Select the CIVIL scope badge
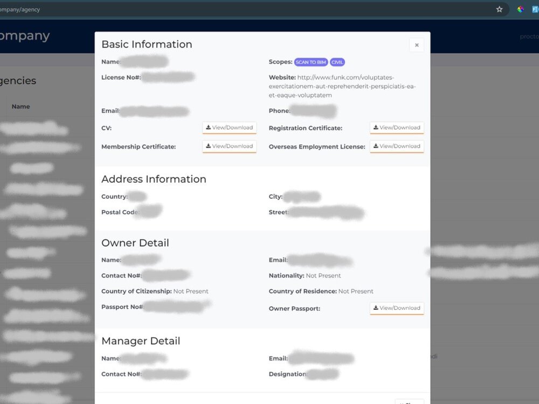 click(337, 62)
